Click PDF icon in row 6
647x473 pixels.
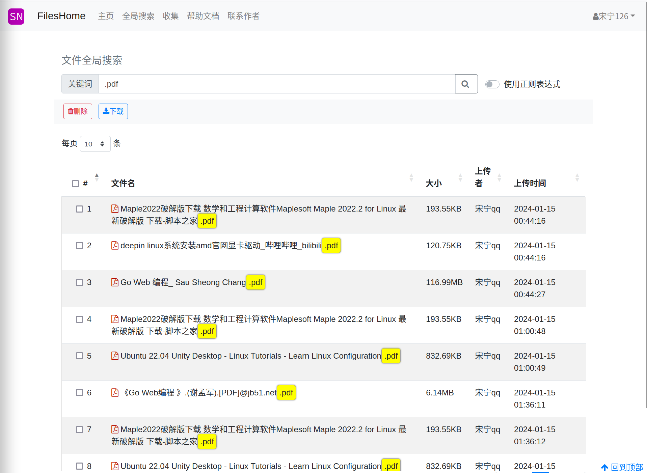coord(115,393)
